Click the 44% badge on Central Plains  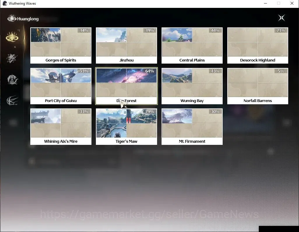click(215, 30)
